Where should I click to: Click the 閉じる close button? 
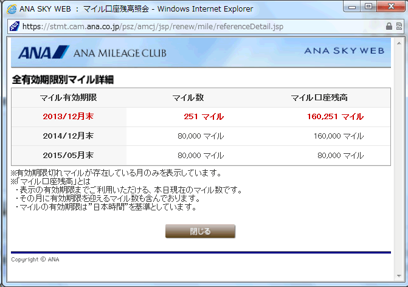coord(200,231)
